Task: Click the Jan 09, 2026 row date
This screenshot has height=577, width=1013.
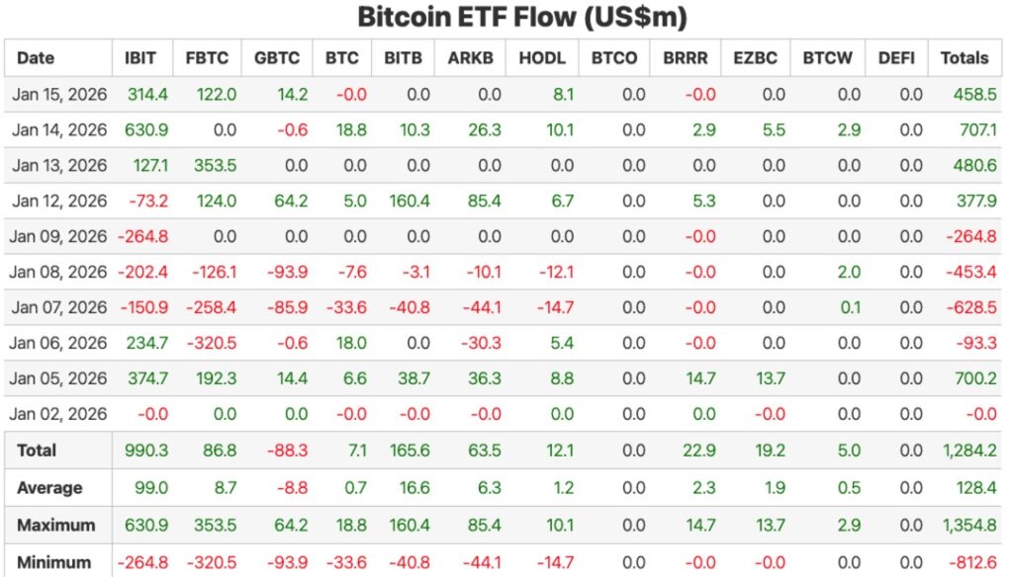Action: (59, 236)
